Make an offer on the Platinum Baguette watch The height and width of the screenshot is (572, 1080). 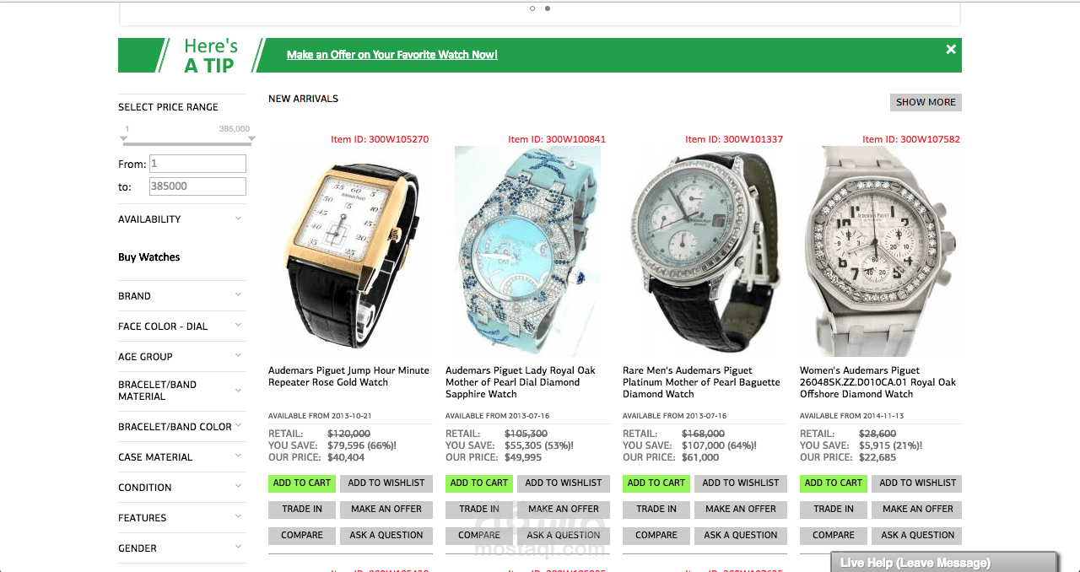click(x=741, y=510)
